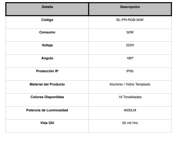Click the Consumo row label
The height and width of the screenshot is (144, 177).
click(47, 32)
